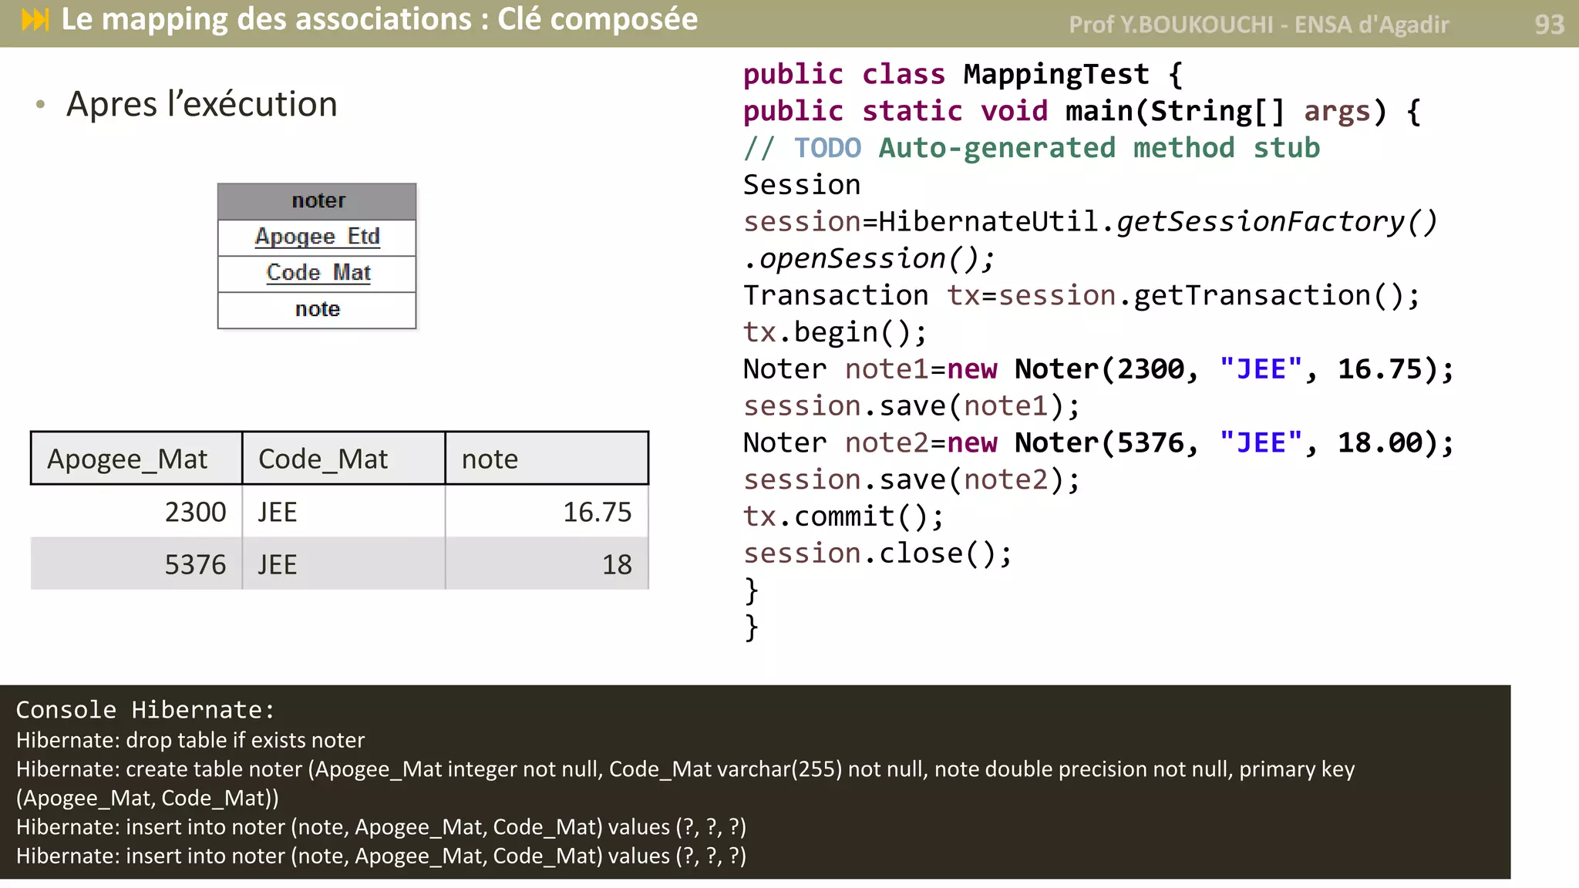
Task: Click the 'Console Hibernate:' heading
Action: pos(146,710)
